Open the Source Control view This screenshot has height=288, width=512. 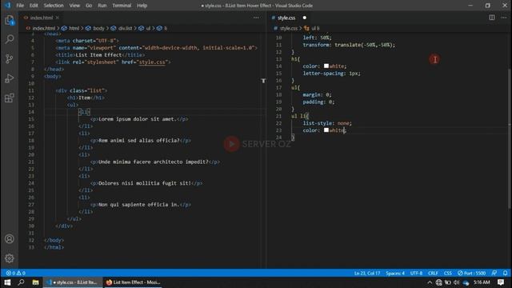pos(10,58)
